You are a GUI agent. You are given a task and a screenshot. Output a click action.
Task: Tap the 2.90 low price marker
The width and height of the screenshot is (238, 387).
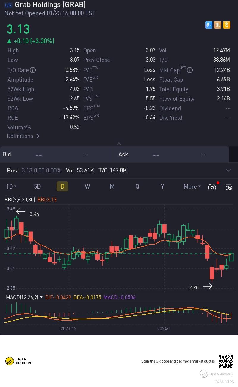coord(194,287)
